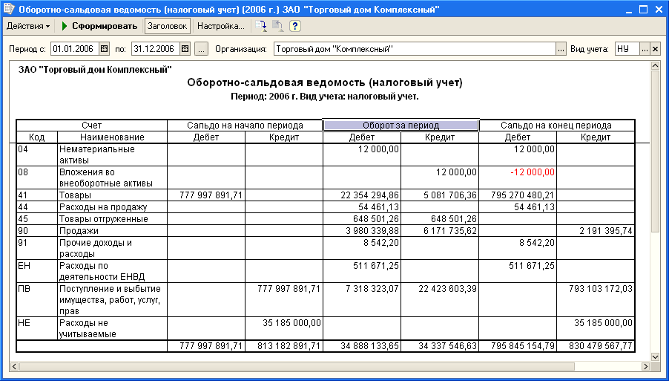
Task: Select the Вложения во внеоборотные активы cell
Action: (112, 178)
